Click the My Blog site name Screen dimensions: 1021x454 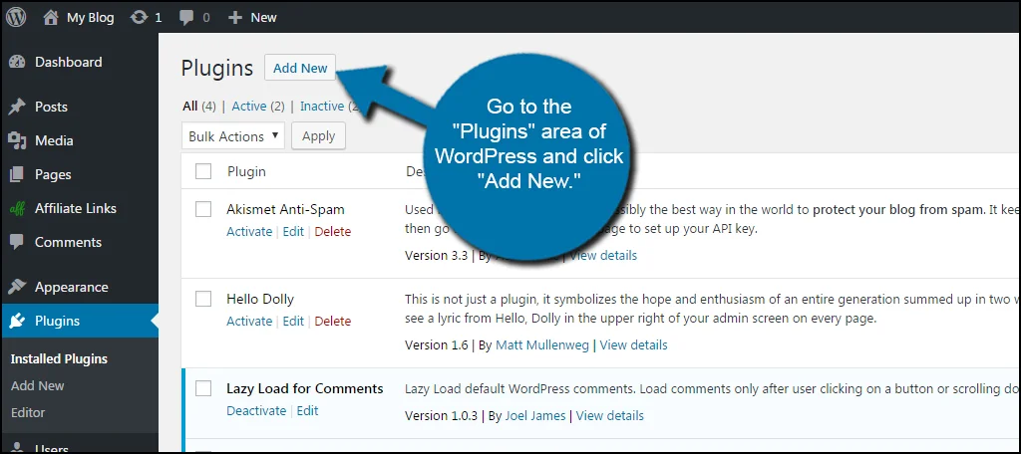[x=91, y=18]
